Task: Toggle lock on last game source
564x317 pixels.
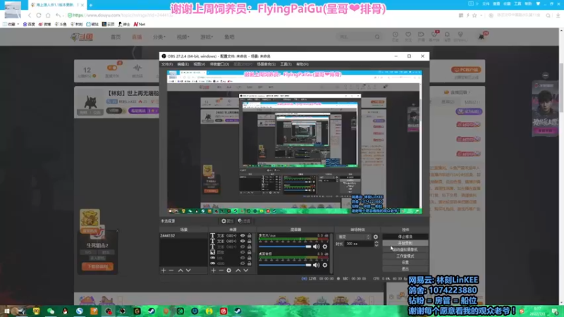Action: [250, 263]
